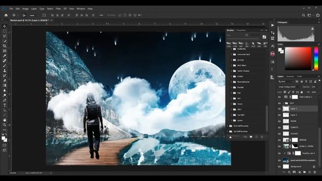Screen dimensions: 322x181
Task: Hide the CLOUDS layer
Action: (x=279, y=134)
